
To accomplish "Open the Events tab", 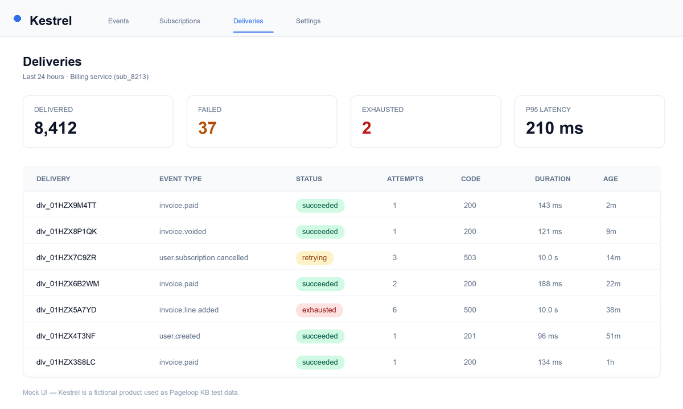I will 118,21.
